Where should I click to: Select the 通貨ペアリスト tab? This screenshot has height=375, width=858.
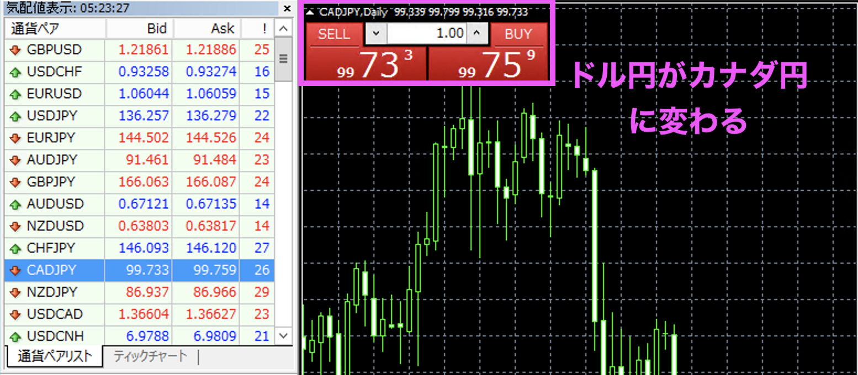point(54,356)
